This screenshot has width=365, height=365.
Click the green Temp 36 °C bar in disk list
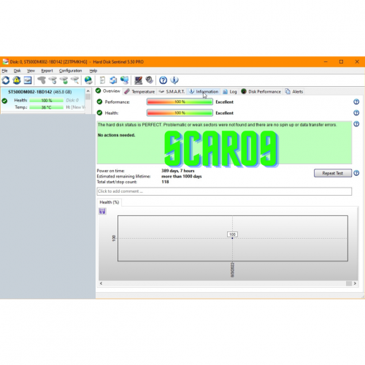click(x=47, y=107)
